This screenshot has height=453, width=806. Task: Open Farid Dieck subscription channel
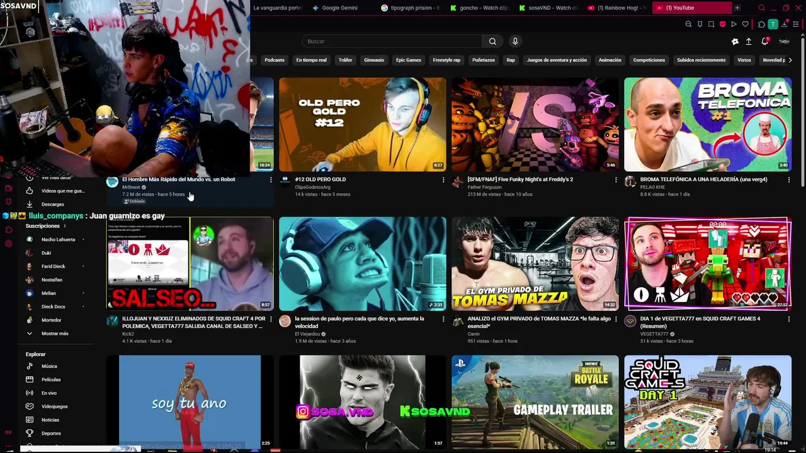53,267
